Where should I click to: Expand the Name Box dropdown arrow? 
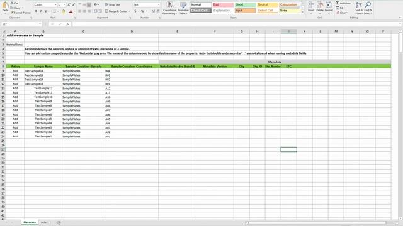[x=40, y=24]
